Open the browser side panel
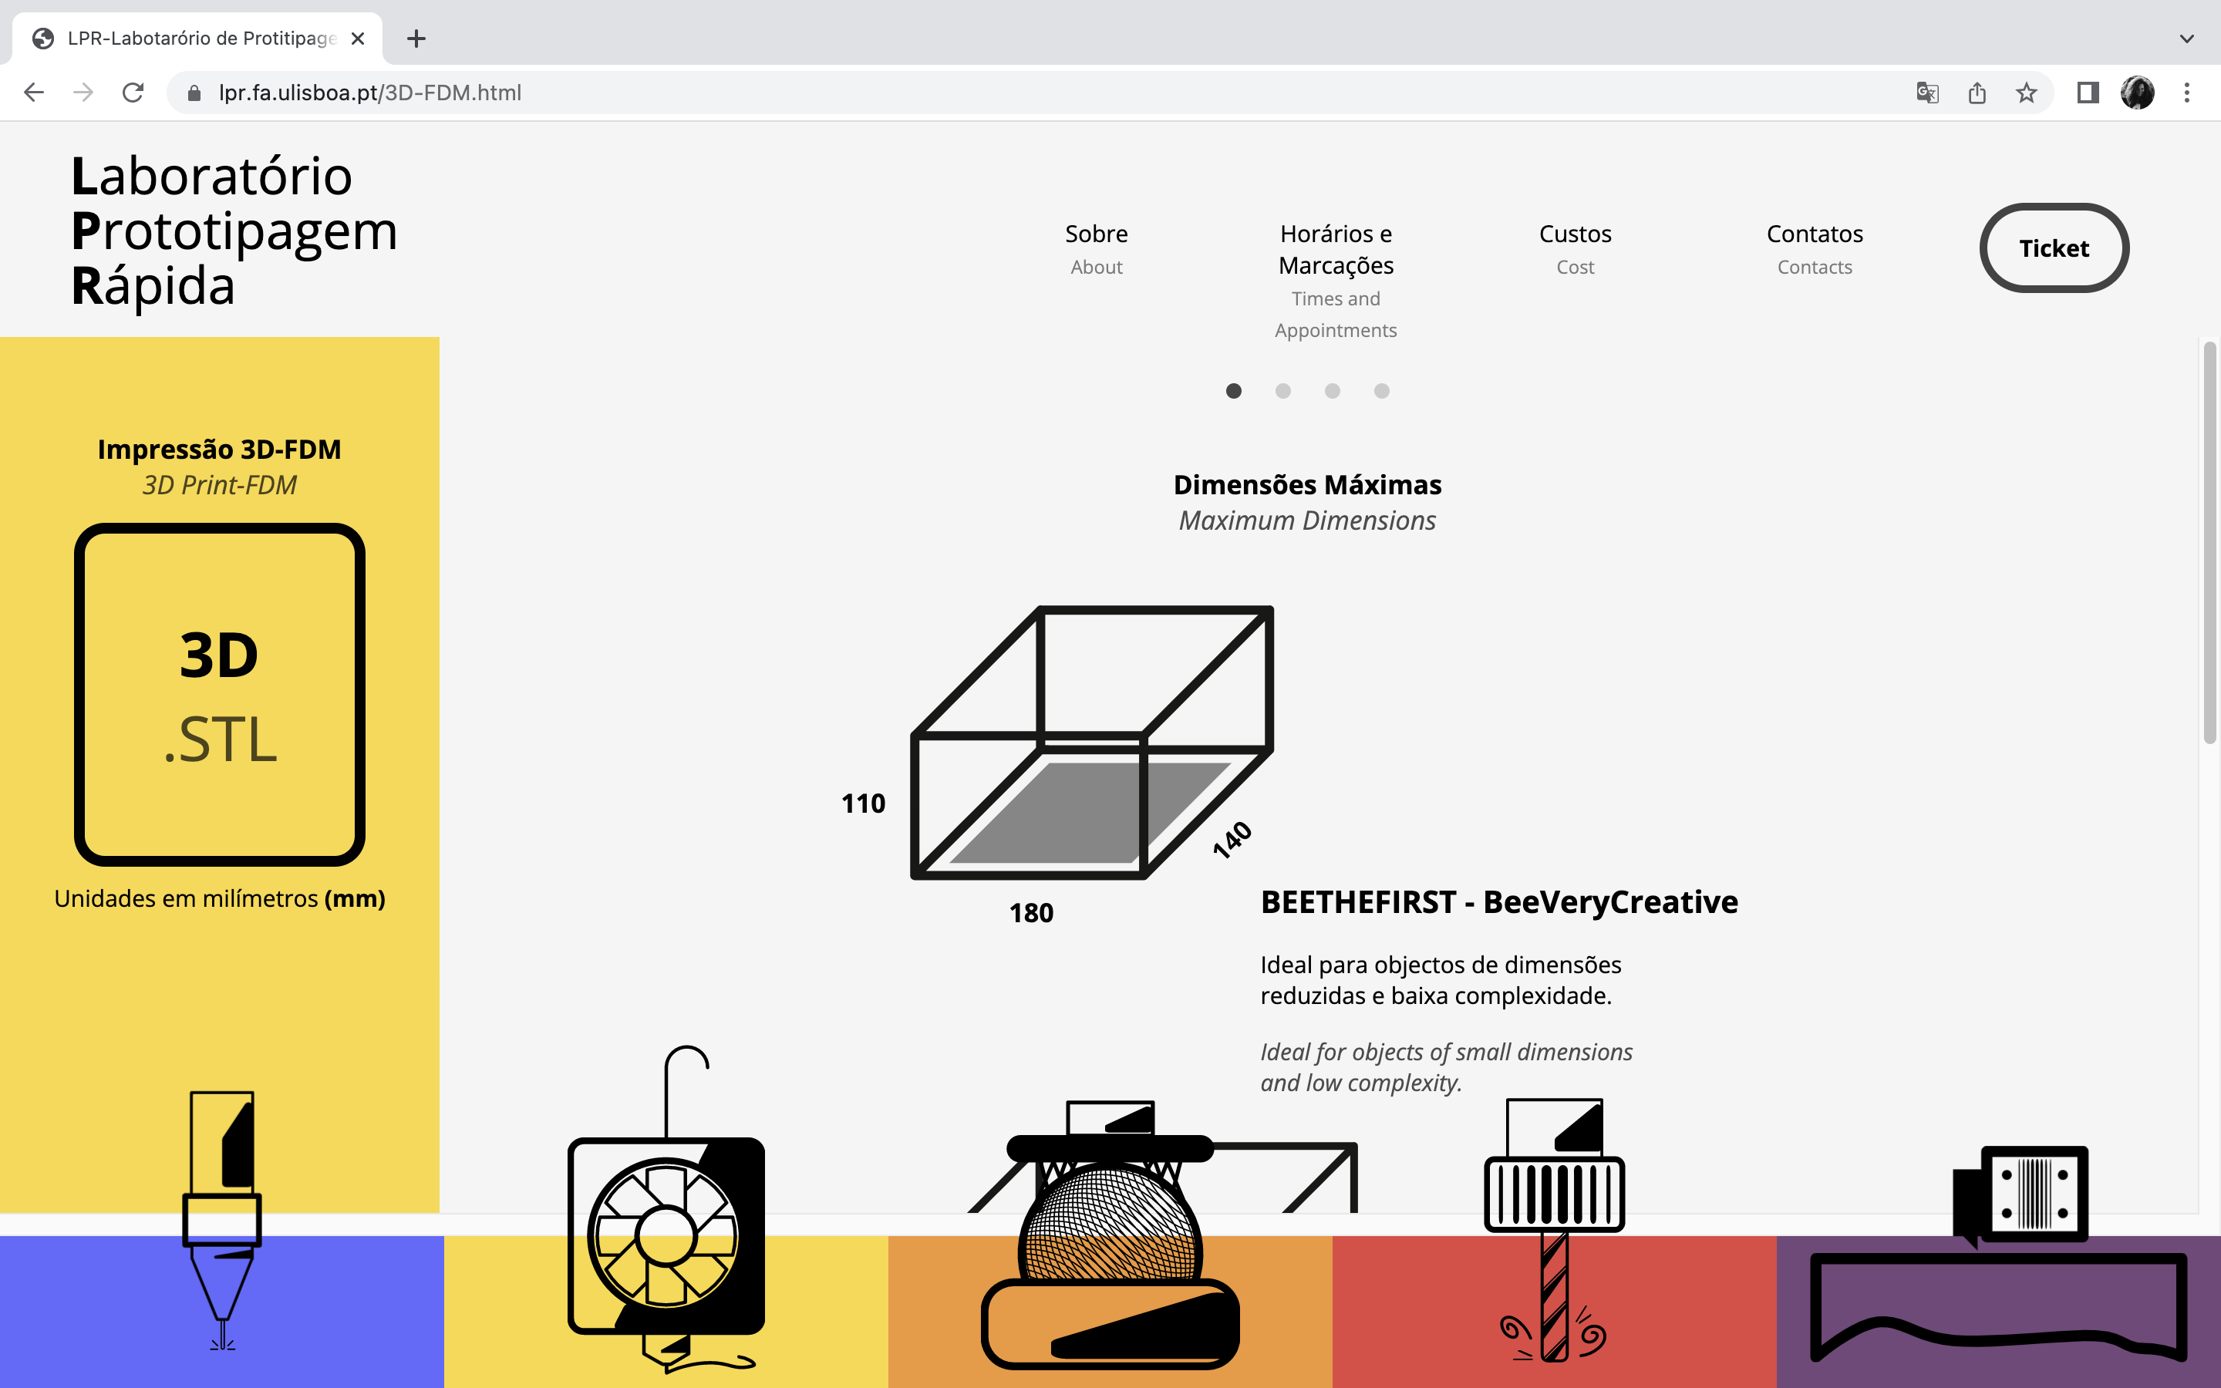This screenshot has height=1388, width=2221. [2088, 93]
